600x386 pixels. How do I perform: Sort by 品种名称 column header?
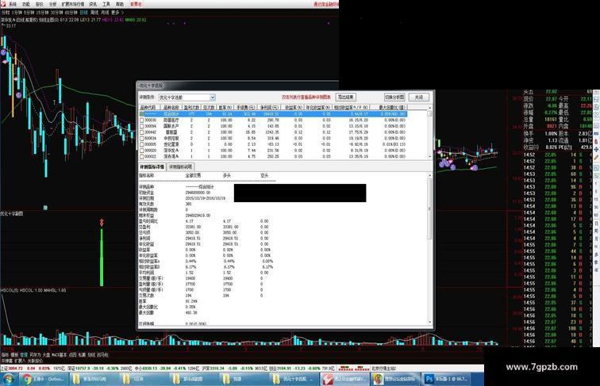171,108
